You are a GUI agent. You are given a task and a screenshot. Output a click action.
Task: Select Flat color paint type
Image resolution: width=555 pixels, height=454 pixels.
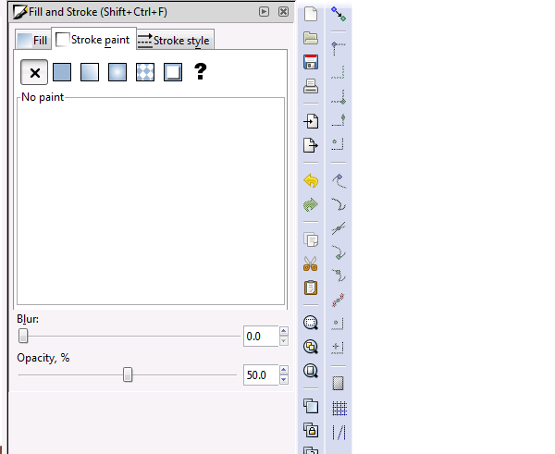62,72
